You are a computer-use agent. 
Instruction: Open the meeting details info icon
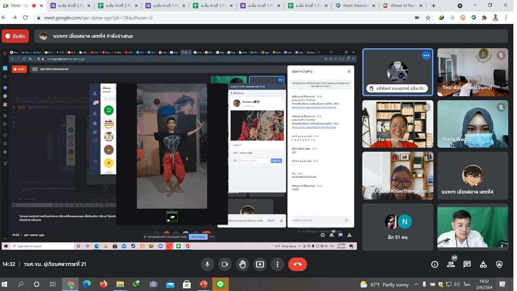435,264
